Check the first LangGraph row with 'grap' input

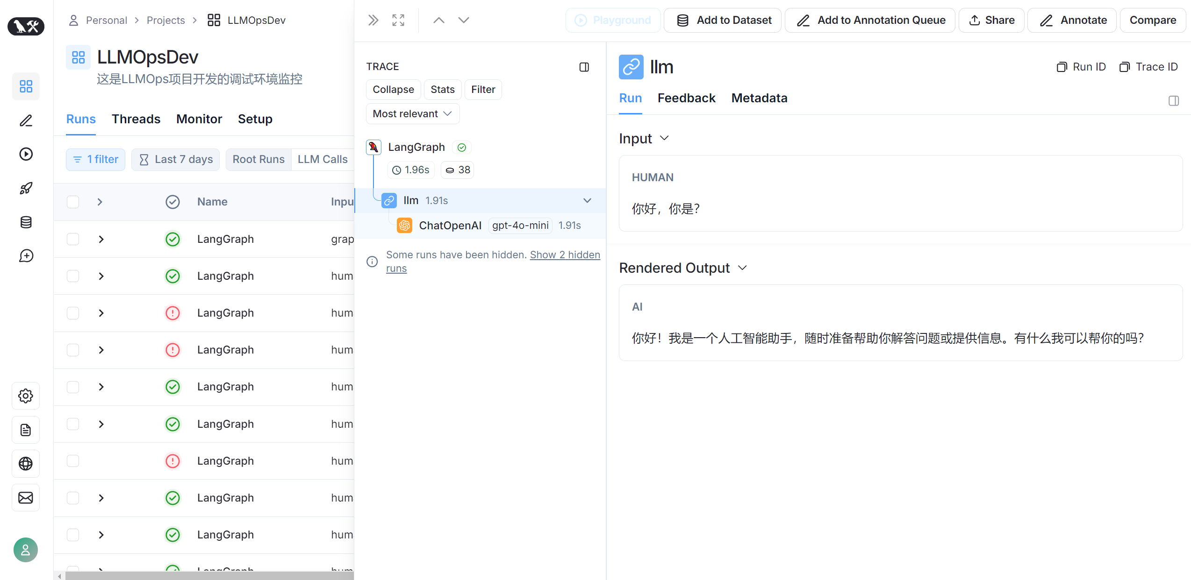tap(73, 239)
